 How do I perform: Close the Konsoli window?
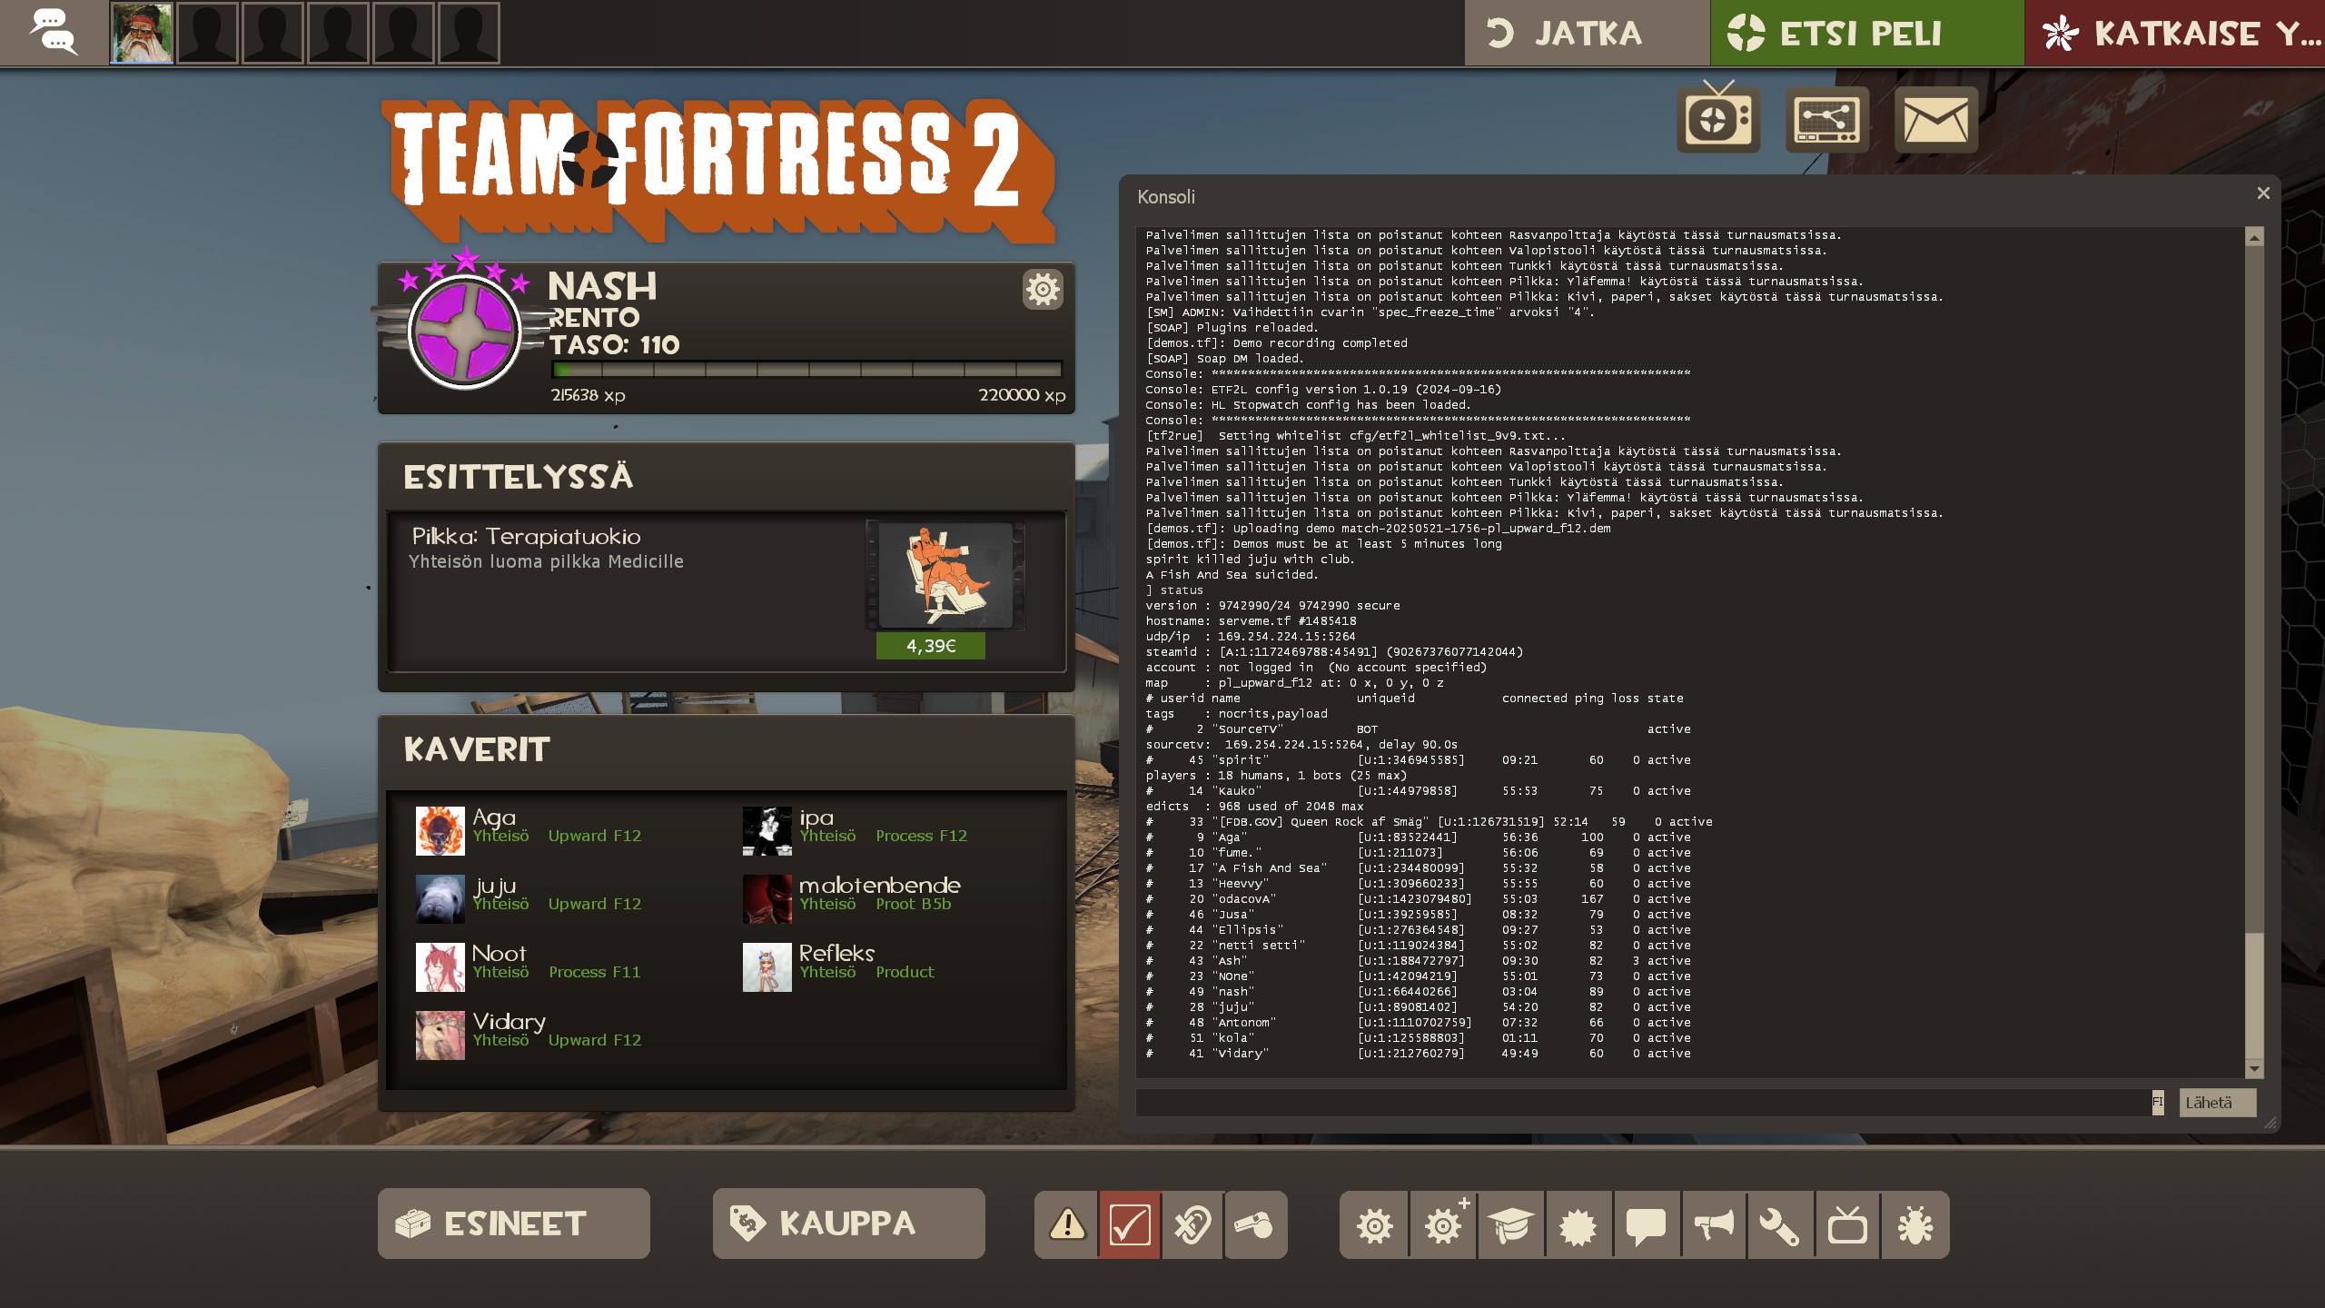(x=2263, y=193)
